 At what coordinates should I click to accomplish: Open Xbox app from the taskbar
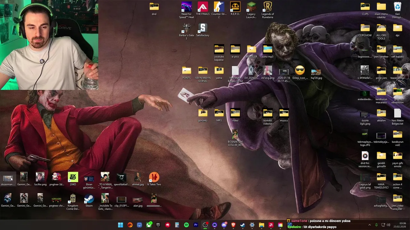[x=149, y=225]
